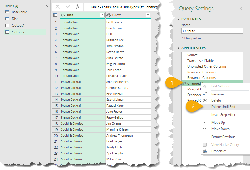Click the table icon in grid corner
This screenshot has height=170, width=250.
[56, 15]
